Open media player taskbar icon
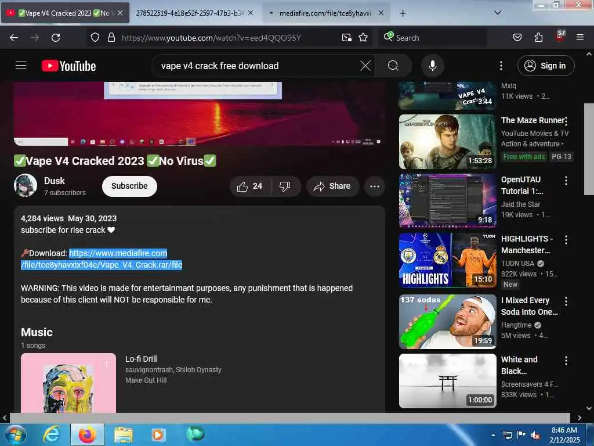Image resolution: width=594 pixels, height=446 pixels. coord(158,434)
